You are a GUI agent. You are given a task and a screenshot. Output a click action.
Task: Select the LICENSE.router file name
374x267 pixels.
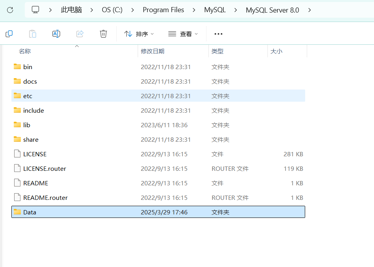point(44,168)
